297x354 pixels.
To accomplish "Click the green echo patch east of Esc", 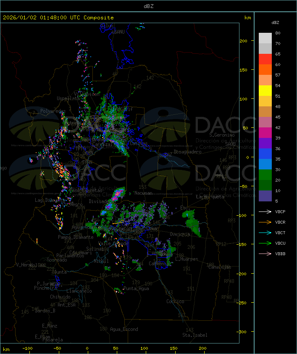I will point(192,222).
